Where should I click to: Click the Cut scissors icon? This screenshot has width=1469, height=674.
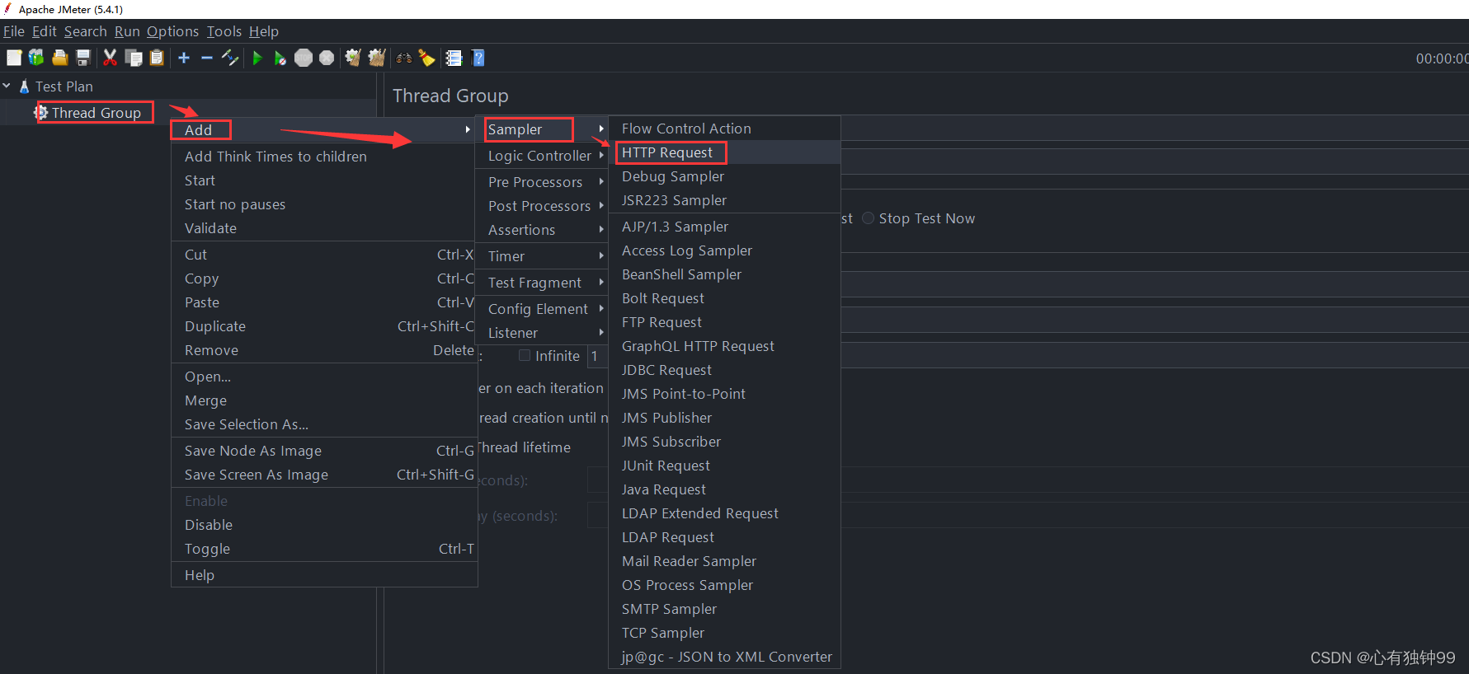coord(110,58)
